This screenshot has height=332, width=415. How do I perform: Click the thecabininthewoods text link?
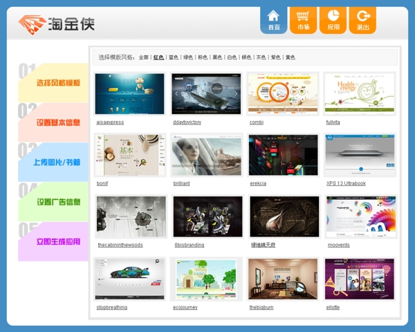pyautogui.click(x=120, y=245)
